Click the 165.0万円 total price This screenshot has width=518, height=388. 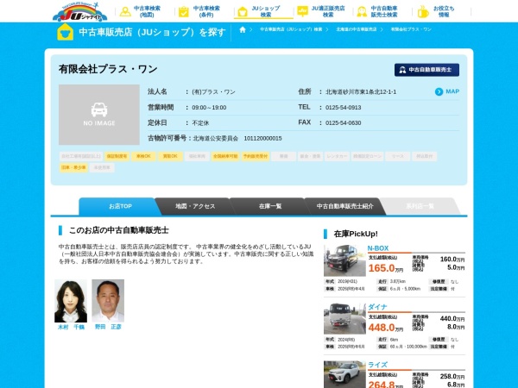pyautogui.click(x=386, y=268)
